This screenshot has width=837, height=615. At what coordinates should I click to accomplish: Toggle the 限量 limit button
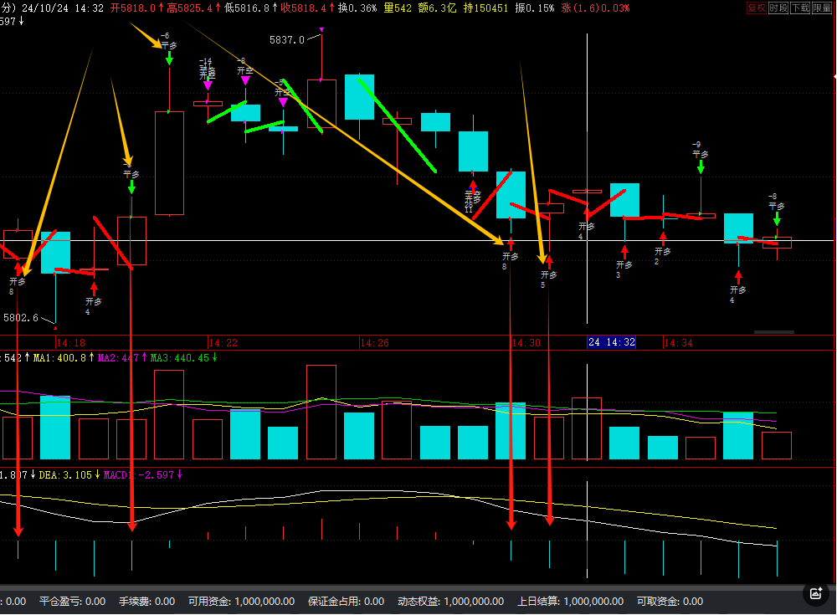822,8
